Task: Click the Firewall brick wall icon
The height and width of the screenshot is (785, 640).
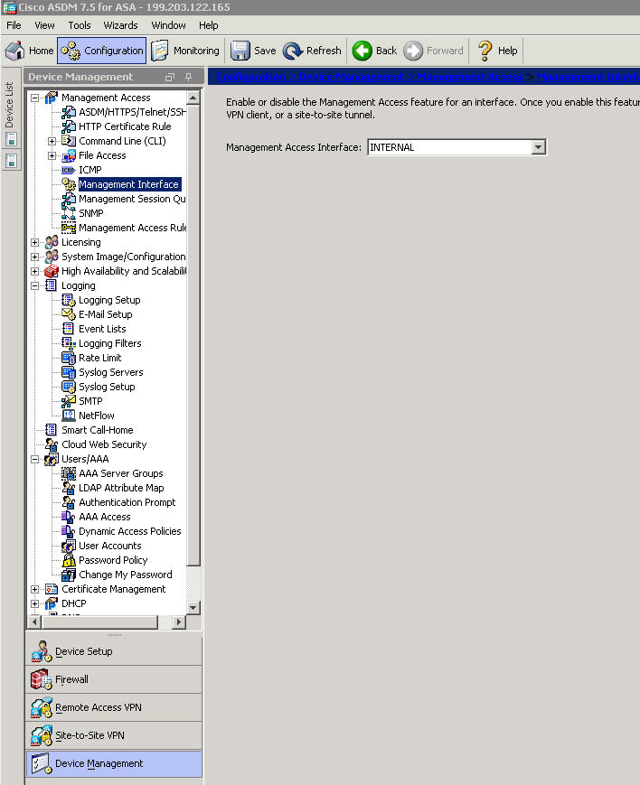Action: tap(41, 679)
